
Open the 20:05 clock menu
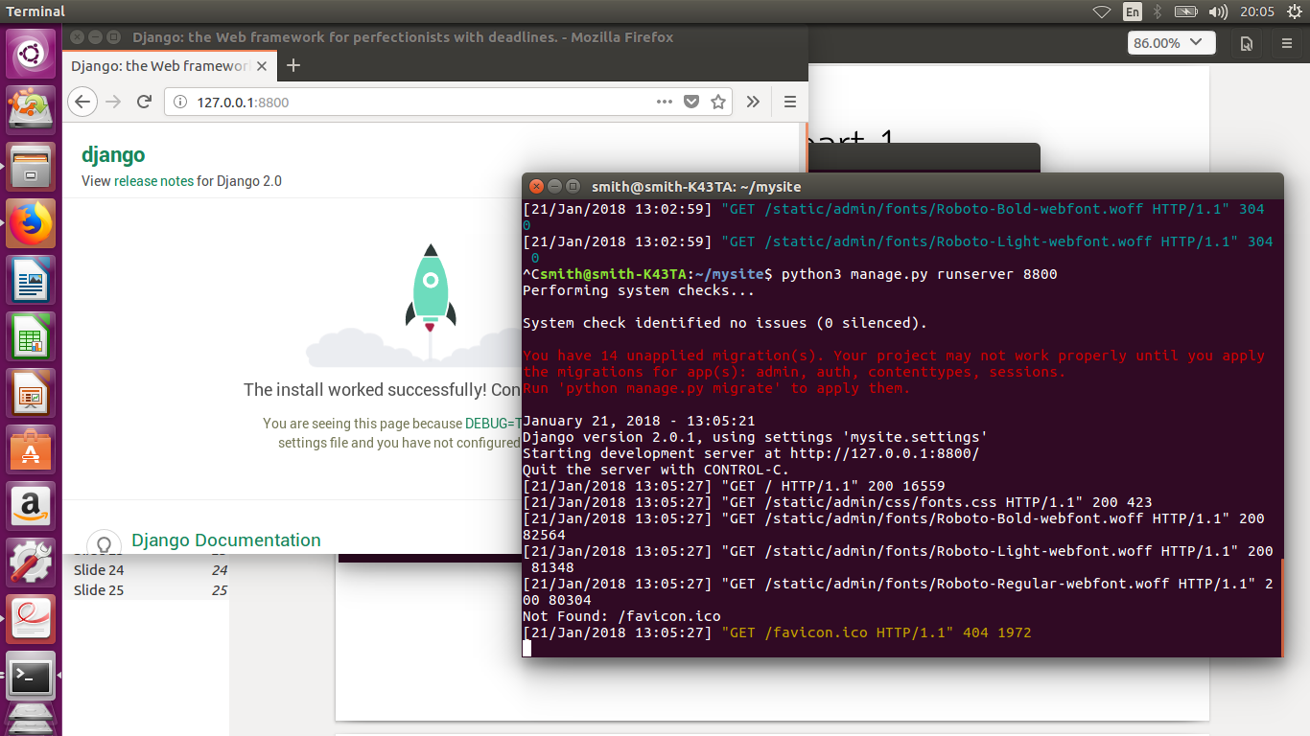[1257, 11]
